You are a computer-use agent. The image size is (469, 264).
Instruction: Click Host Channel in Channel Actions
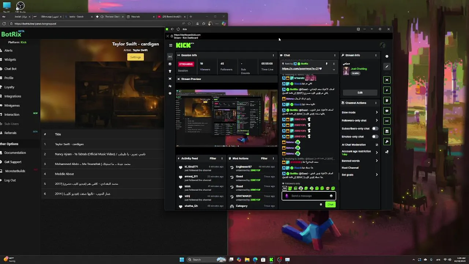[x=350, y=168]
